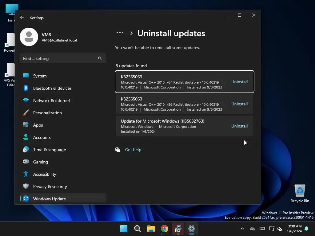Select Windows Update in the sidebar

63,199
